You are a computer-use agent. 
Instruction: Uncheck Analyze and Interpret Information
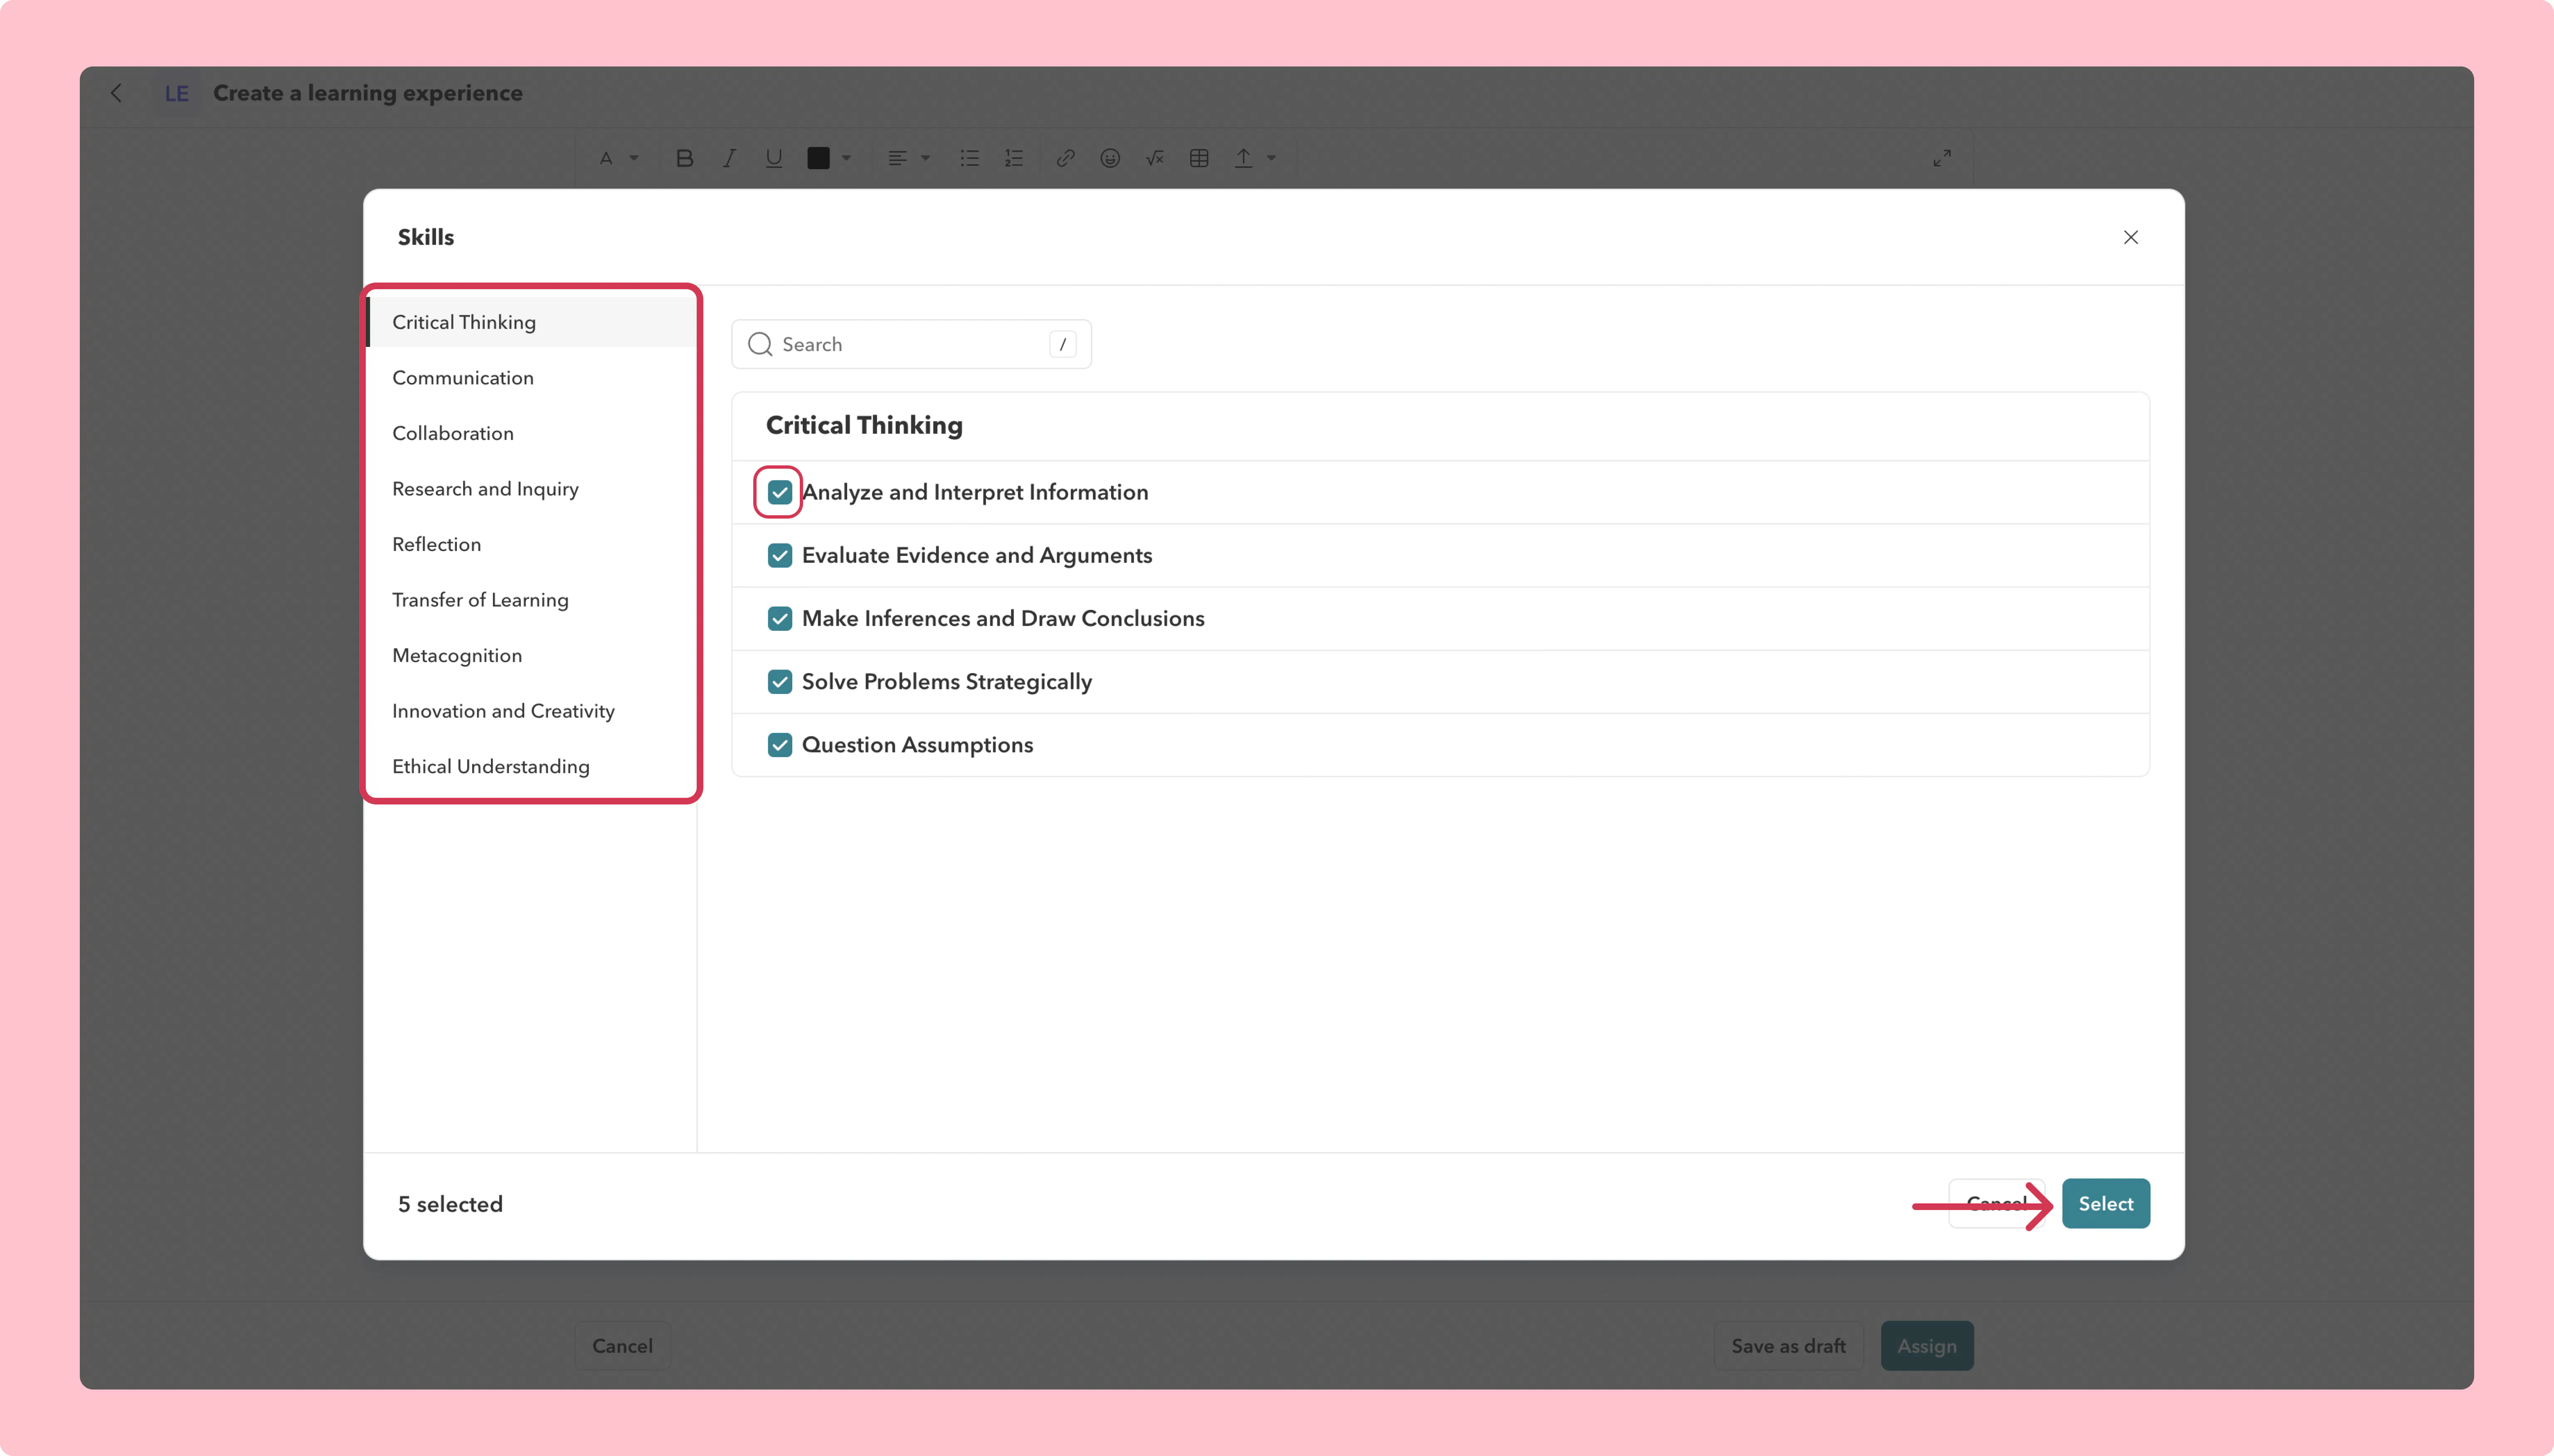click(780, 492)
